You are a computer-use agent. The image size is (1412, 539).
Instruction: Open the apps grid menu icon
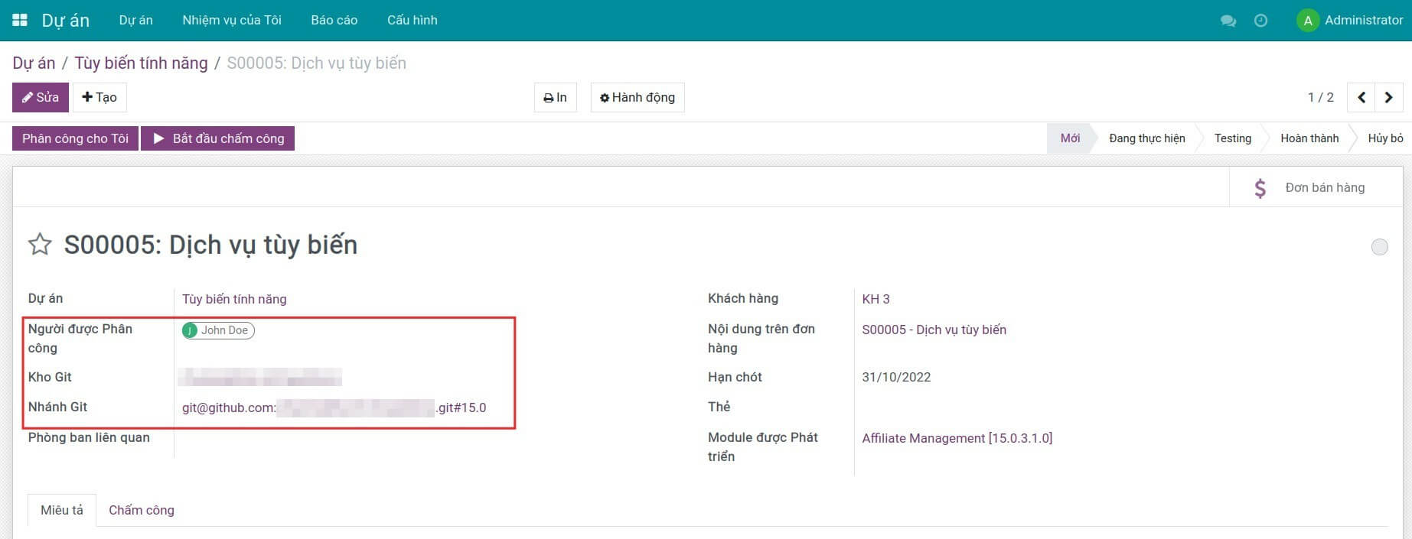(20, 20)
